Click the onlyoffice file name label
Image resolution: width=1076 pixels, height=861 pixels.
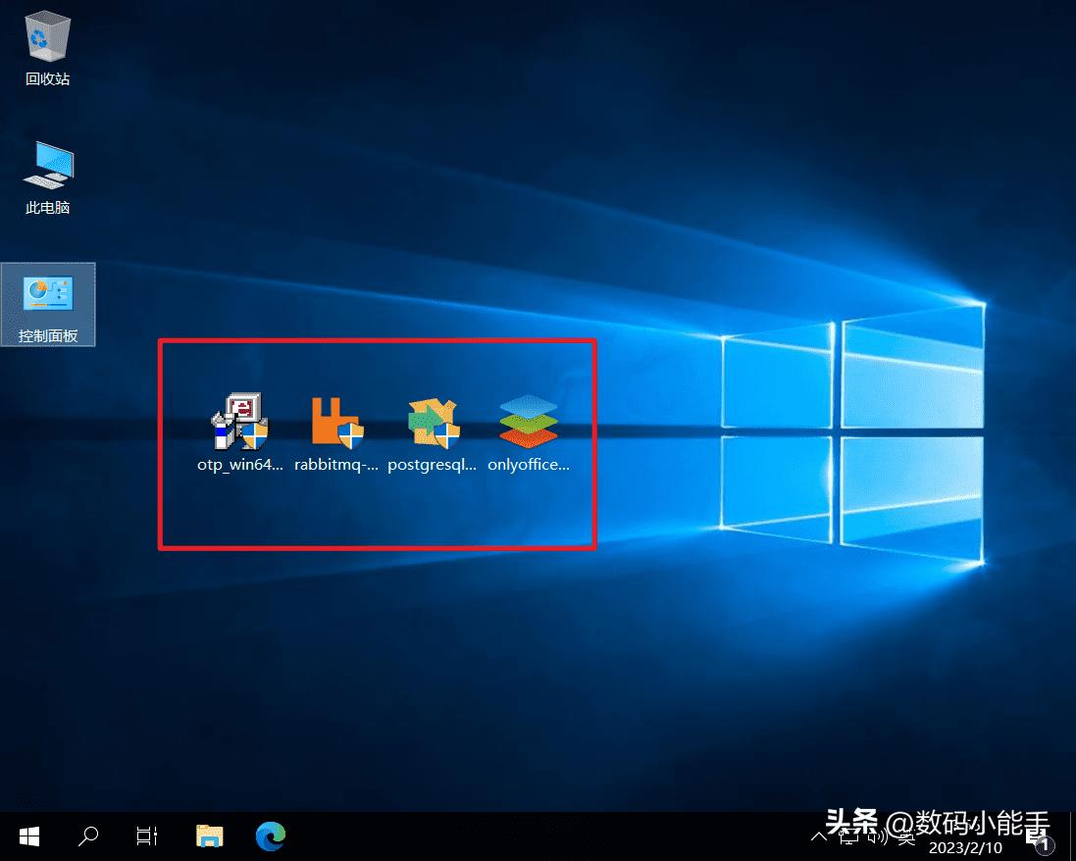coord(528,465)
